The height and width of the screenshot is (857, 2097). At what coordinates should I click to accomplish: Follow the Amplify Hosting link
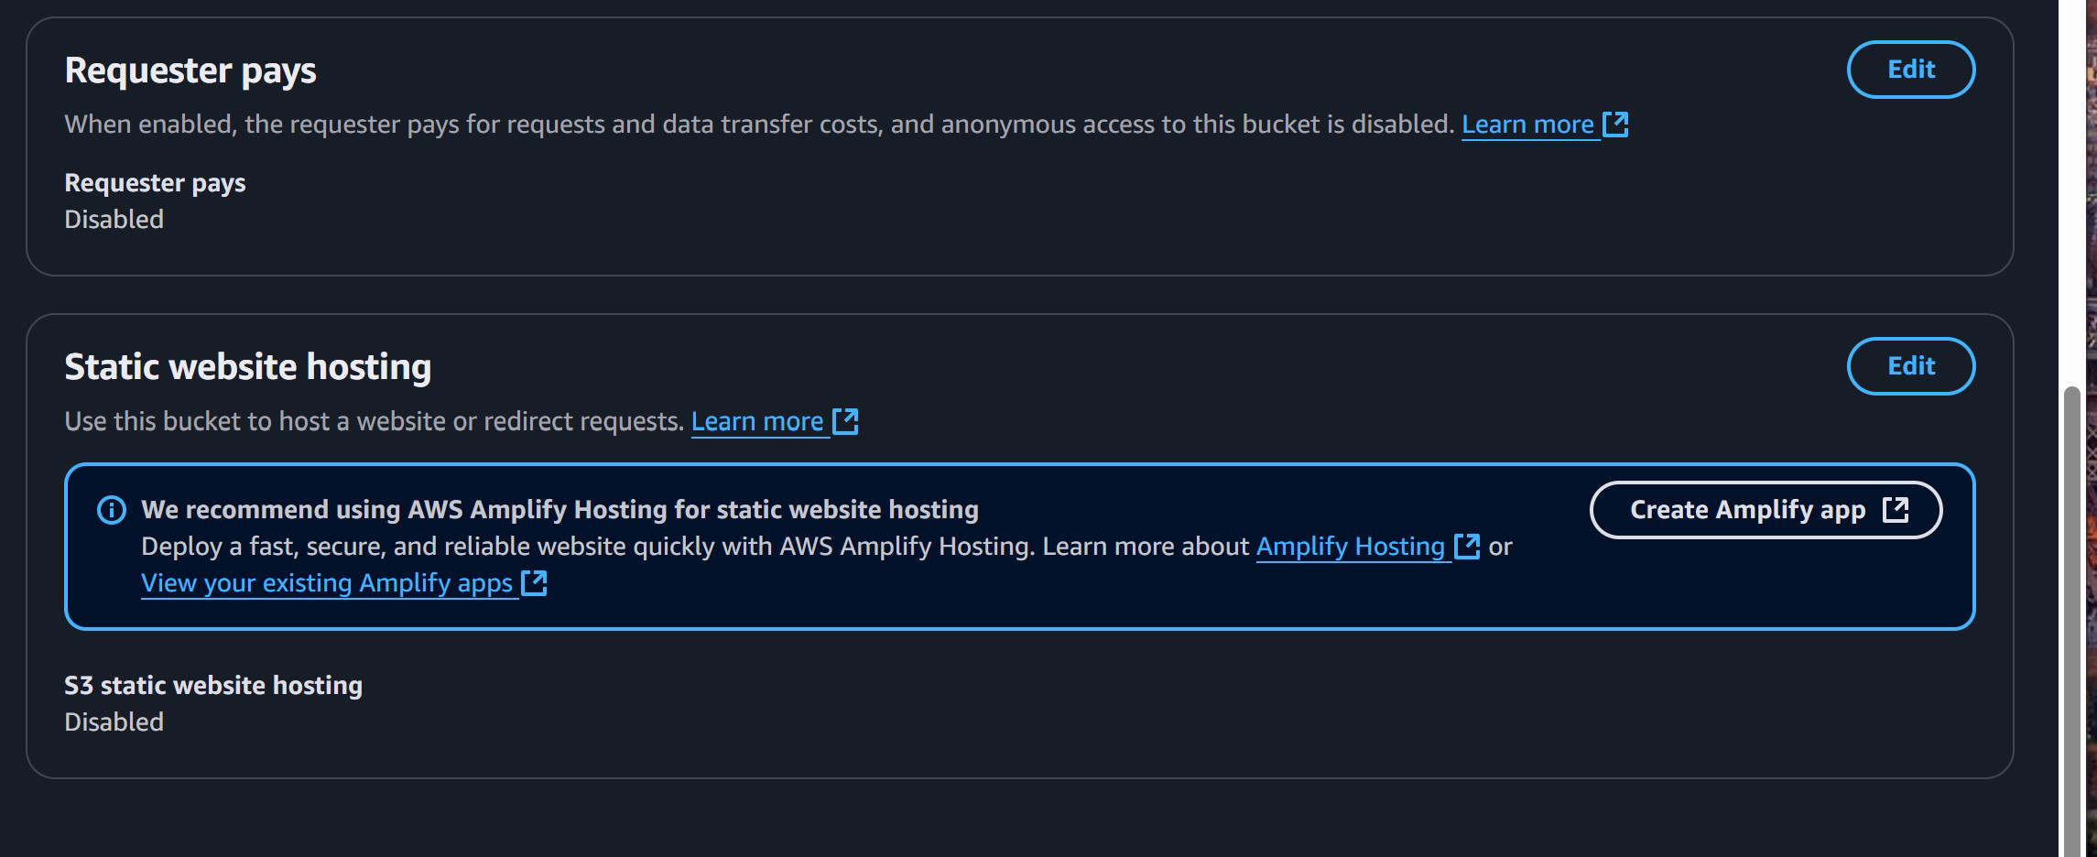click(x=1350, y=547)
